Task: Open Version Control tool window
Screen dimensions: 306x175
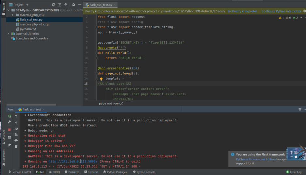Action: 20,172
